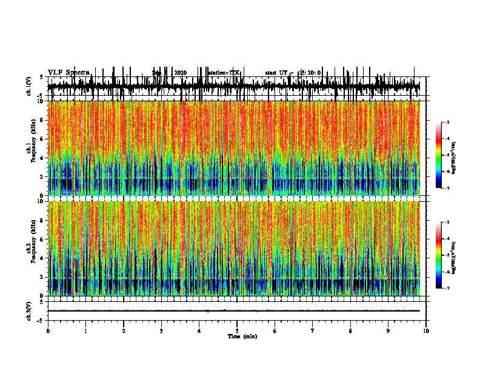Click the '6' kHz tick of ch.2 spectrogram
480x371 pixels.
tap(42, 239)
